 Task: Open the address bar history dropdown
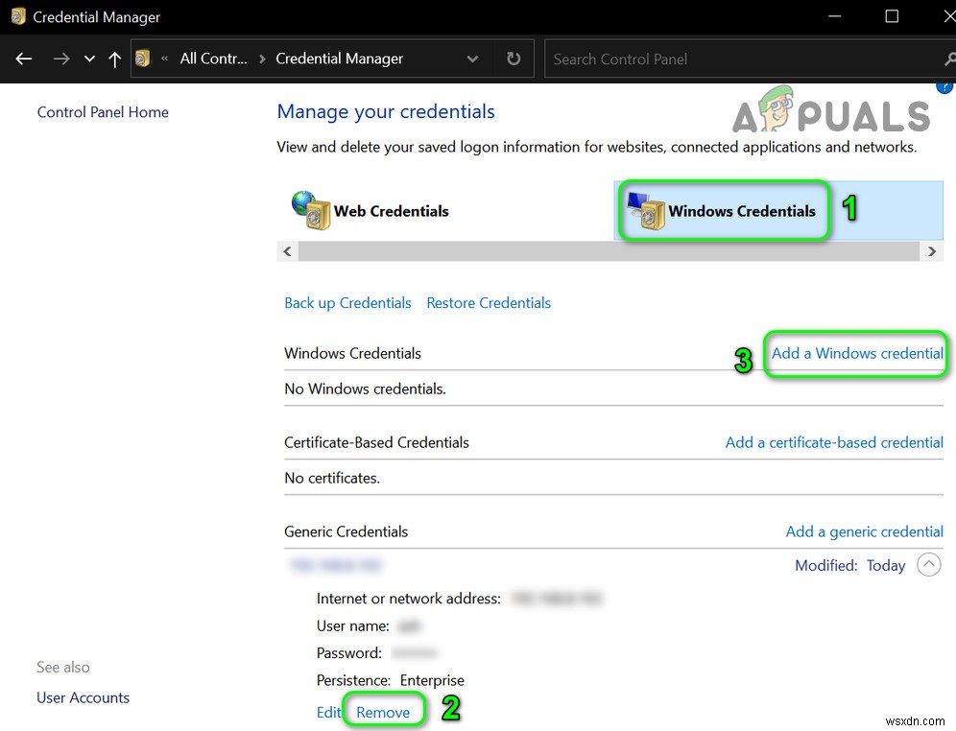pyautogui.click(x=472, y=59)
